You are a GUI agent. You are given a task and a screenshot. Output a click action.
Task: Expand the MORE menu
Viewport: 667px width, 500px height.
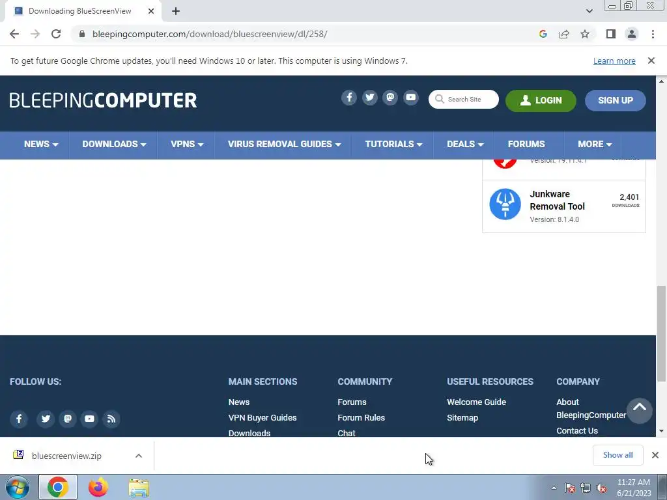[x=595, y=144]
